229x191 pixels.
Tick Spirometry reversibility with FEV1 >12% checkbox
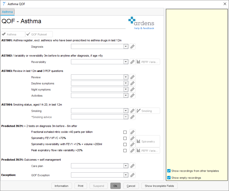125,144
